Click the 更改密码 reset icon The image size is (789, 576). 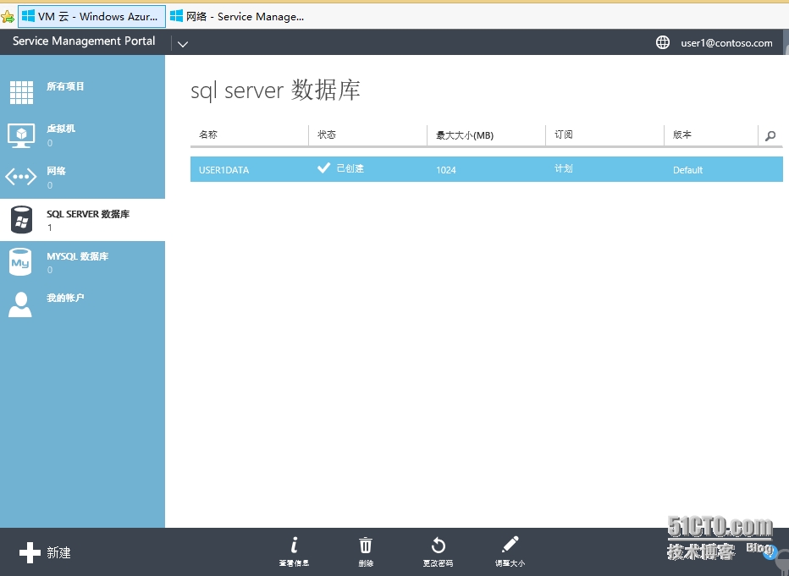[x=439, y=546]
